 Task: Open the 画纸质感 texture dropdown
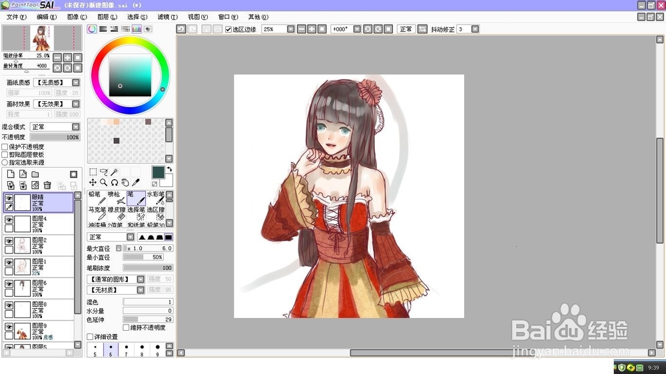tap(76, 83)
